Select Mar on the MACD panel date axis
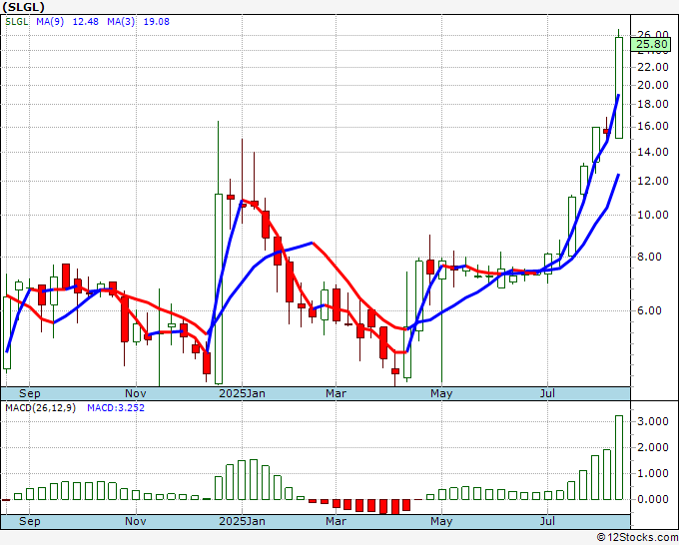679x545 pixels. (337, 521)
